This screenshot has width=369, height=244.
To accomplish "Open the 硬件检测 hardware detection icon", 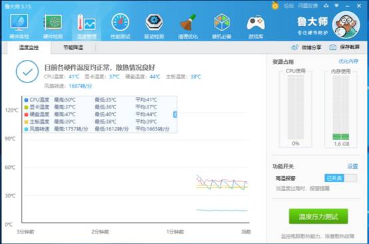I will [x=53, y=26].
